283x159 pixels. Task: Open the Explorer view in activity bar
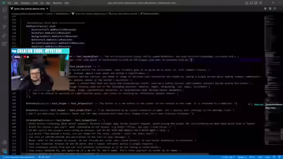4,10
